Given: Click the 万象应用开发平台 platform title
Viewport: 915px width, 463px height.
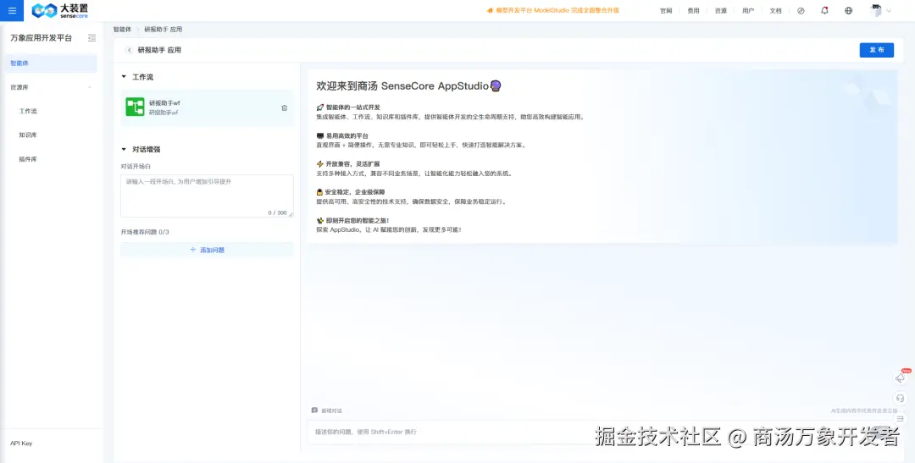Looking at the screenshot, I should [41, 38].
